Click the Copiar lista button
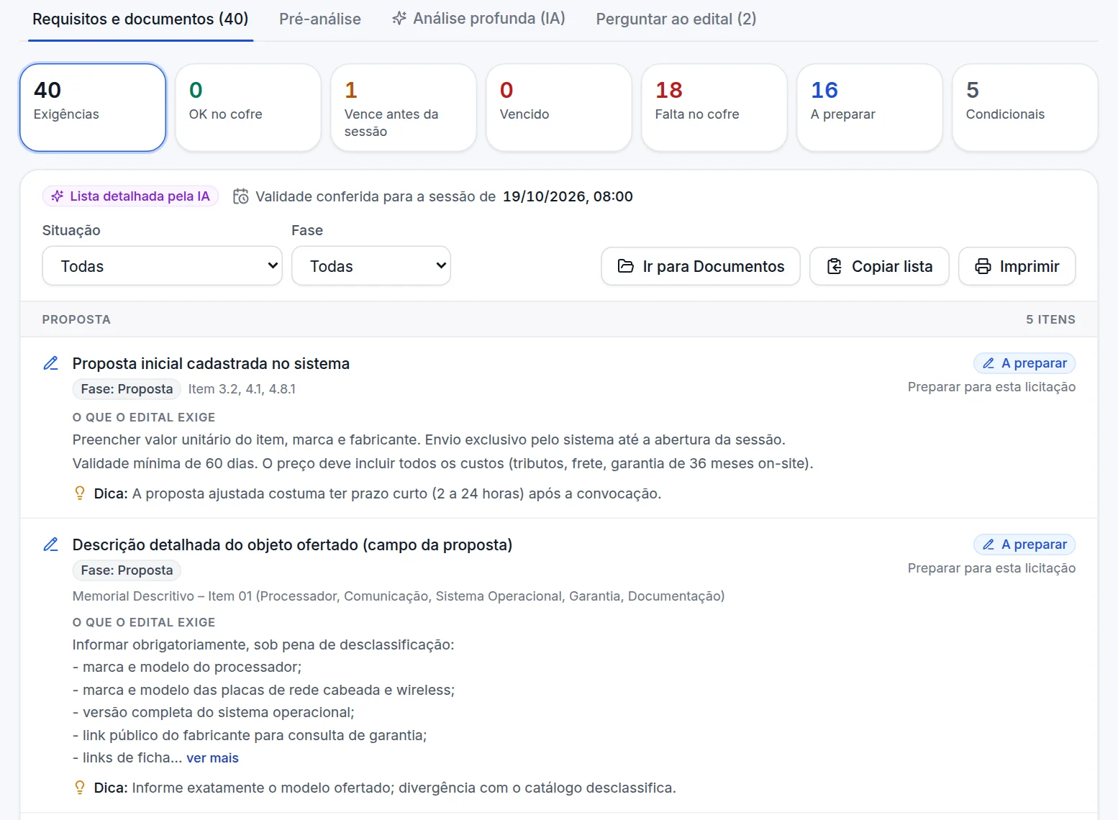Image resolution: width=1118 pixels, height=820 pixels. [879, 266]
